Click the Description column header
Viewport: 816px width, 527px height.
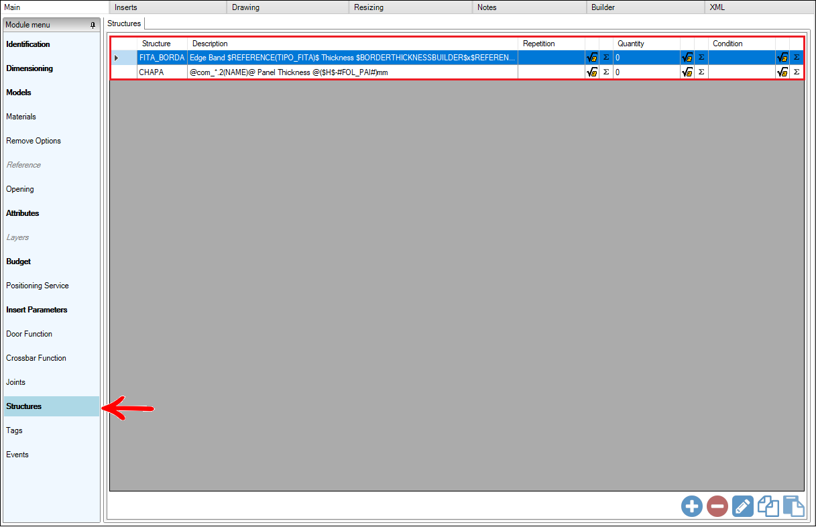[x=353, y=44]
